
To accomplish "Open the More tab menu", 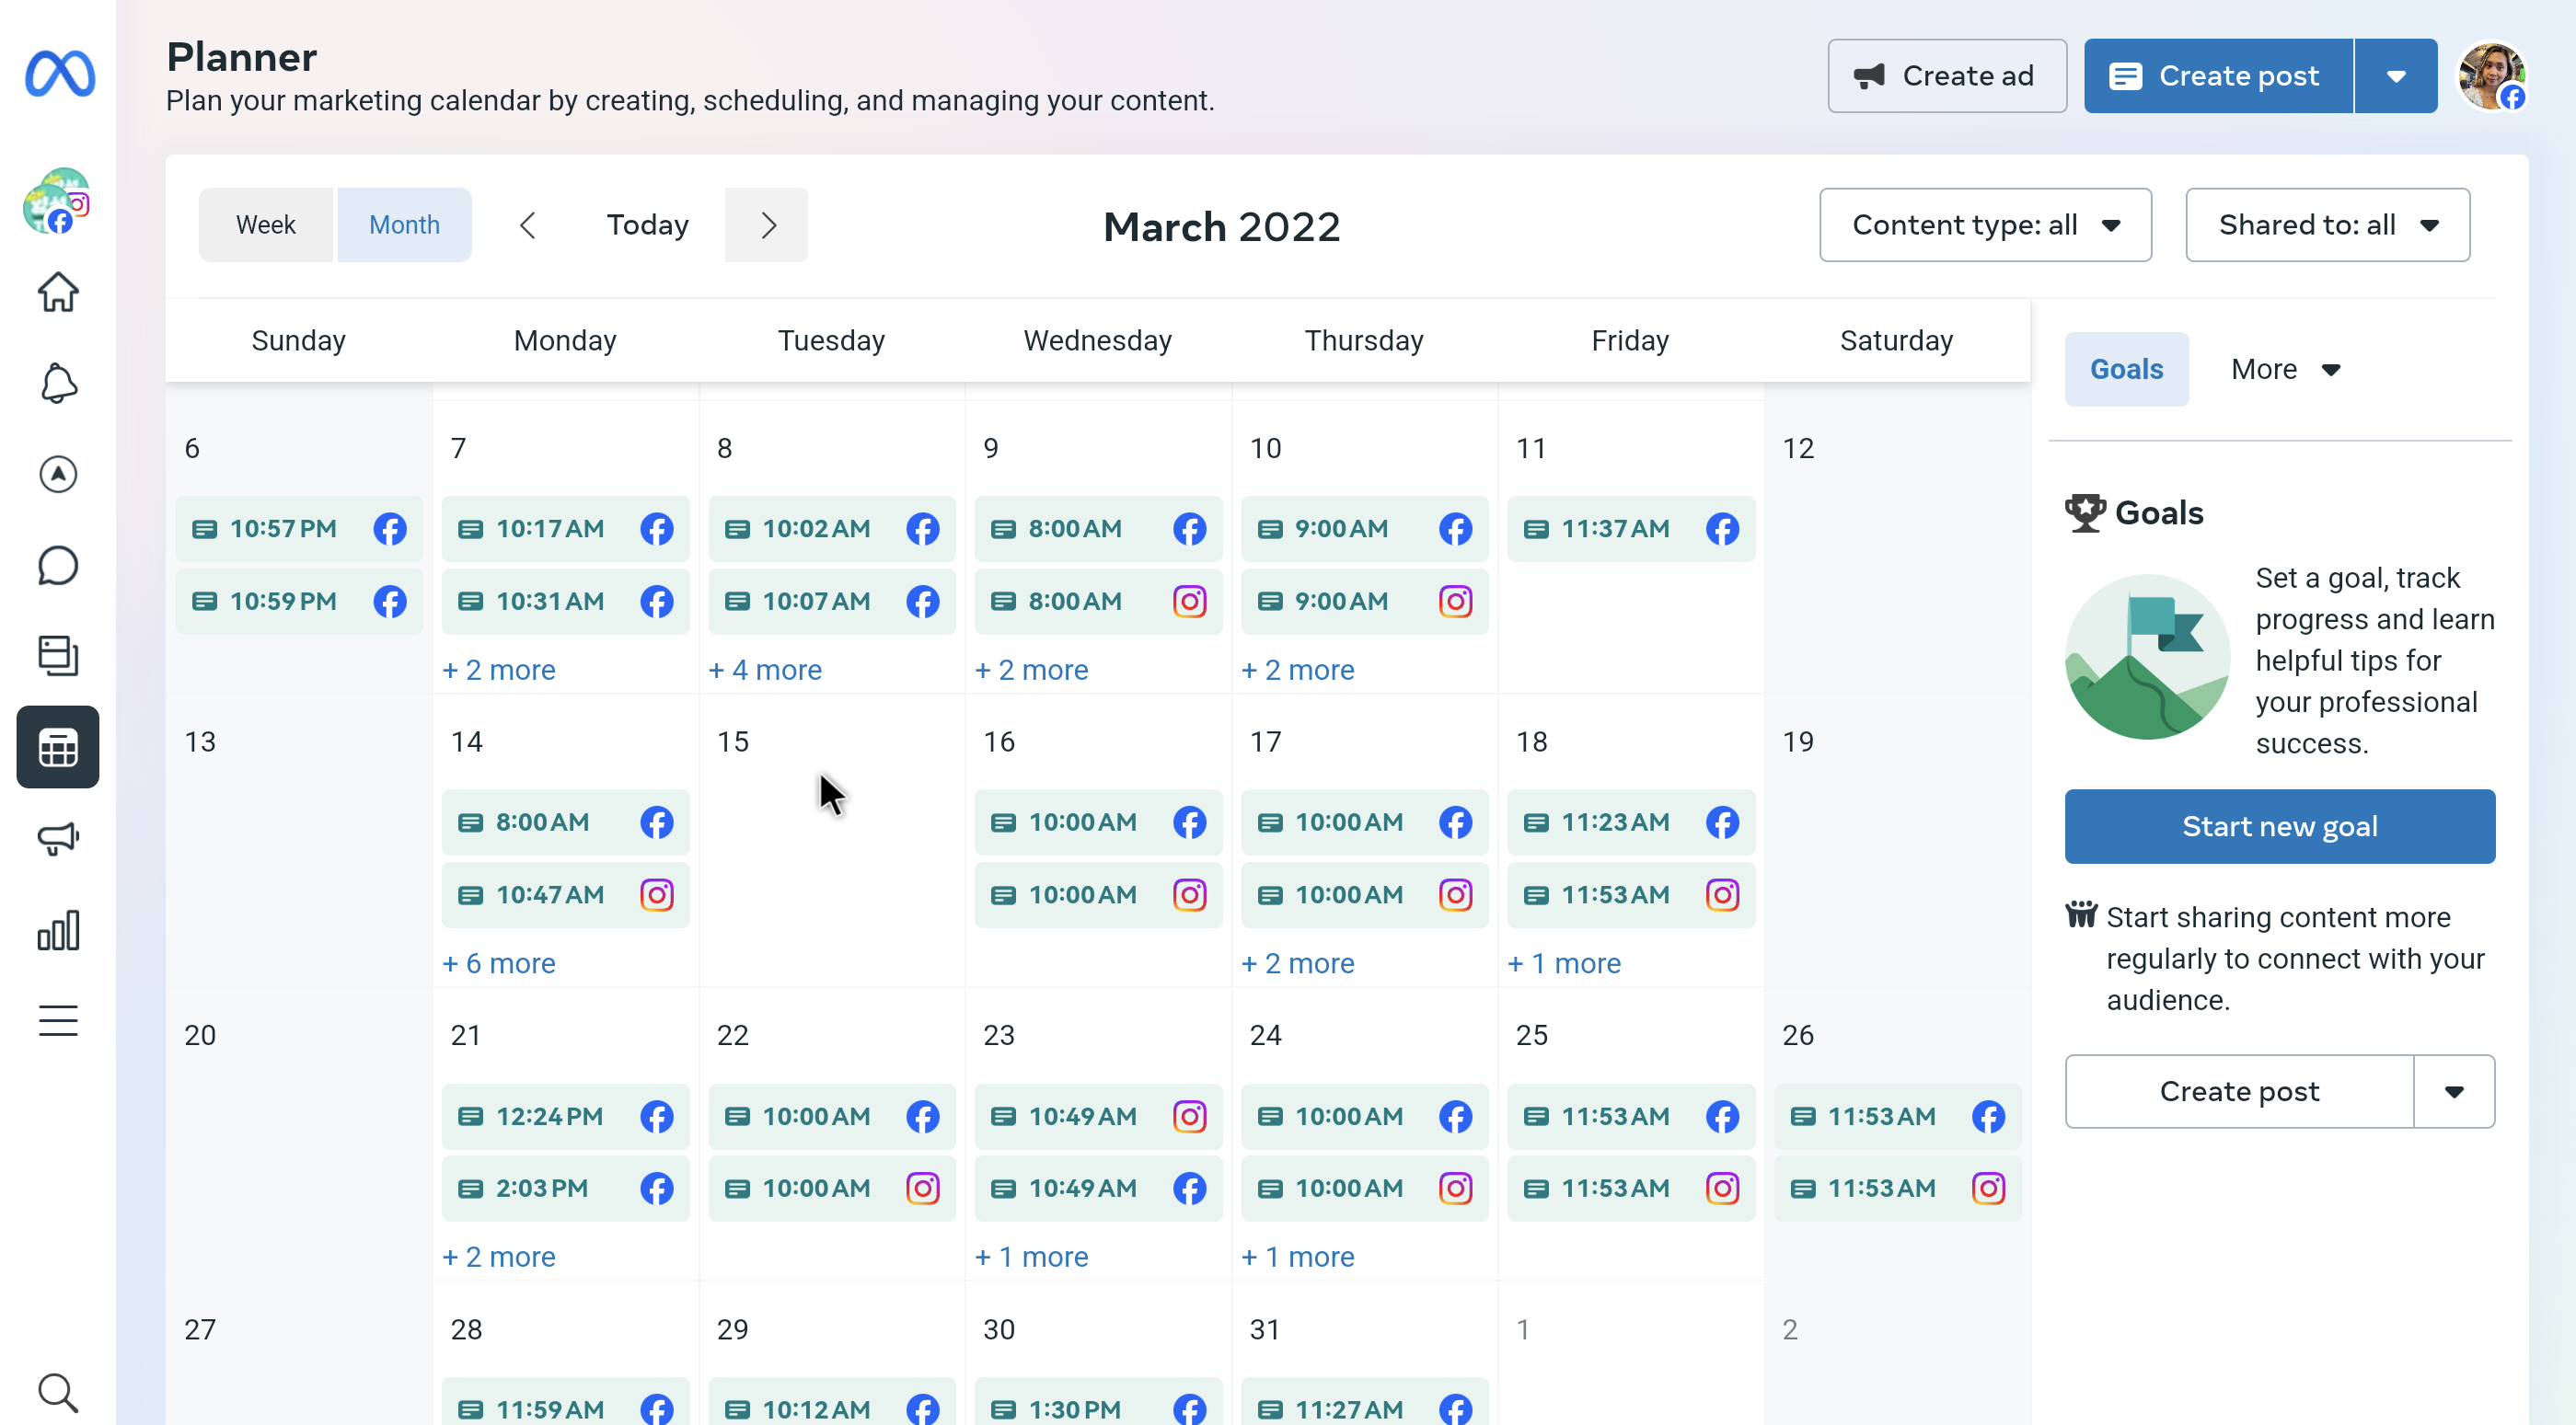I will coord(2285,370).
